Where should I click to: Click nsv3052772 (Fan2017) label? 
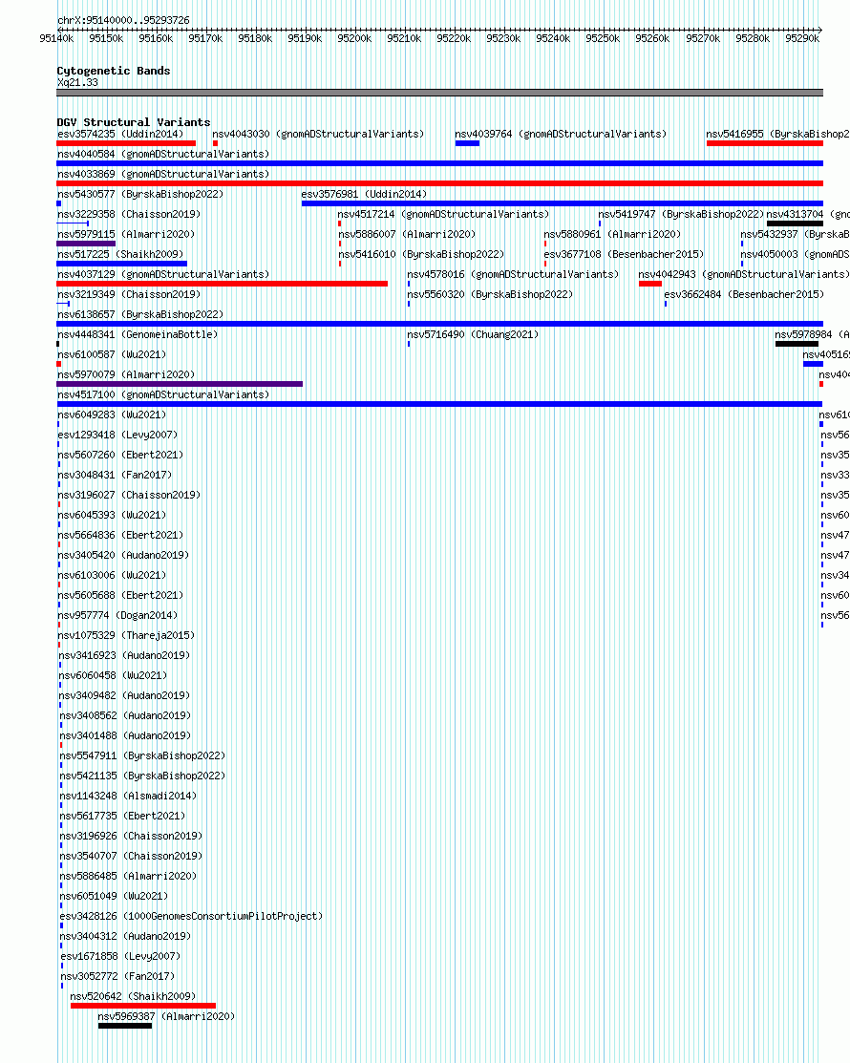117,976
